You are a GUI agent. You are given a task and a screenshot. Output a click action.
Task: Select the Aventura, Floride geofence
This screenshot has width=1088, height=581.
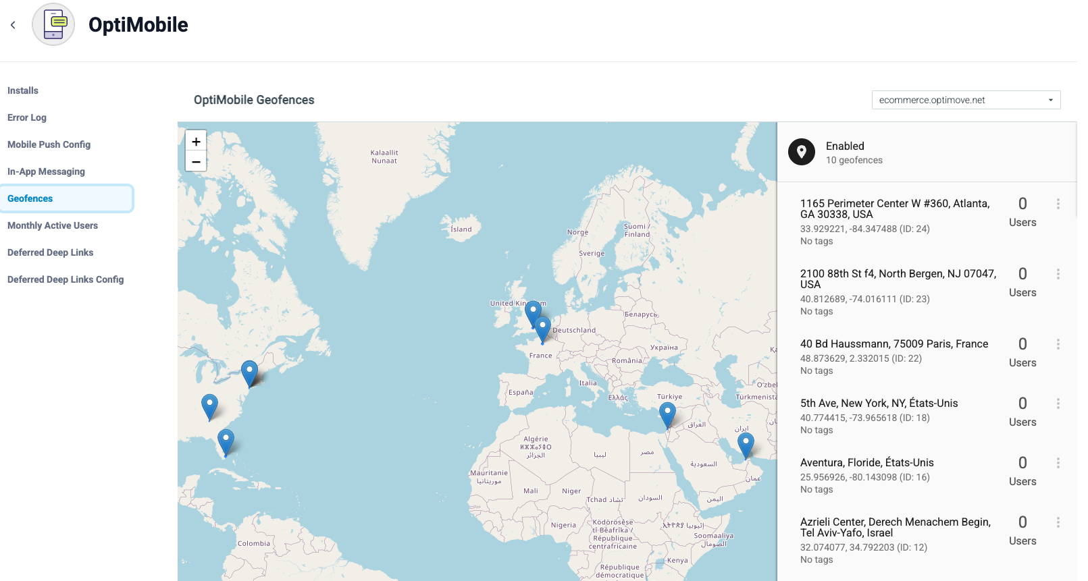[867, 463]
